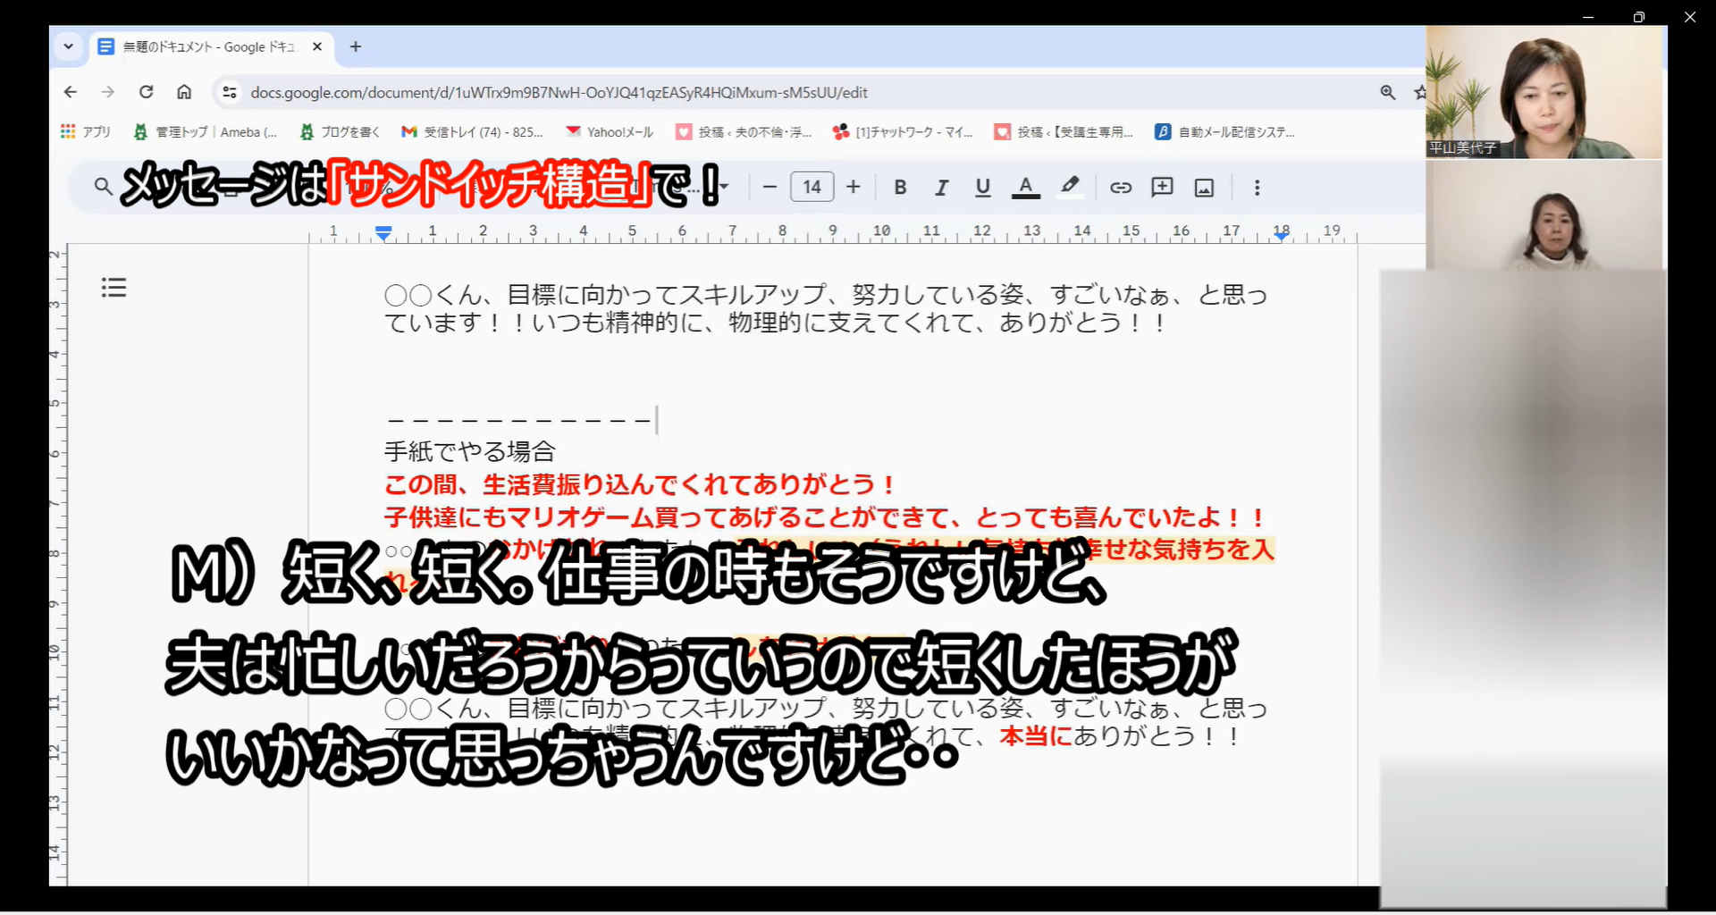Click the add comment icon
The height and width of the screenshot is (915, 1716).
point(1162,188)
